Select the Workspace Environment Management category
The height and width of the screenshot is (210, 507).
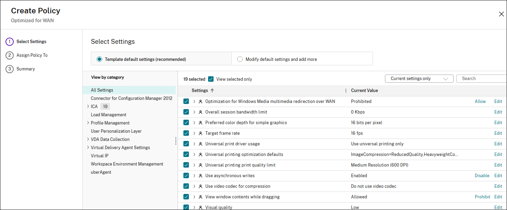pyautogui.click(x=127, y=164)
